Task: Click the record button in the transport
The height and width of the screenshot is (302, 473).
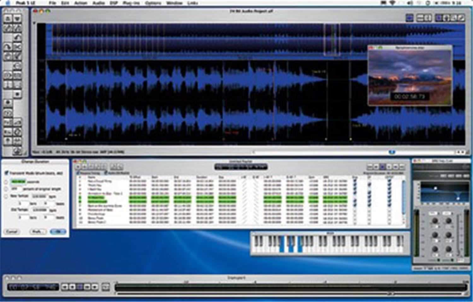Action: [95, 287]
